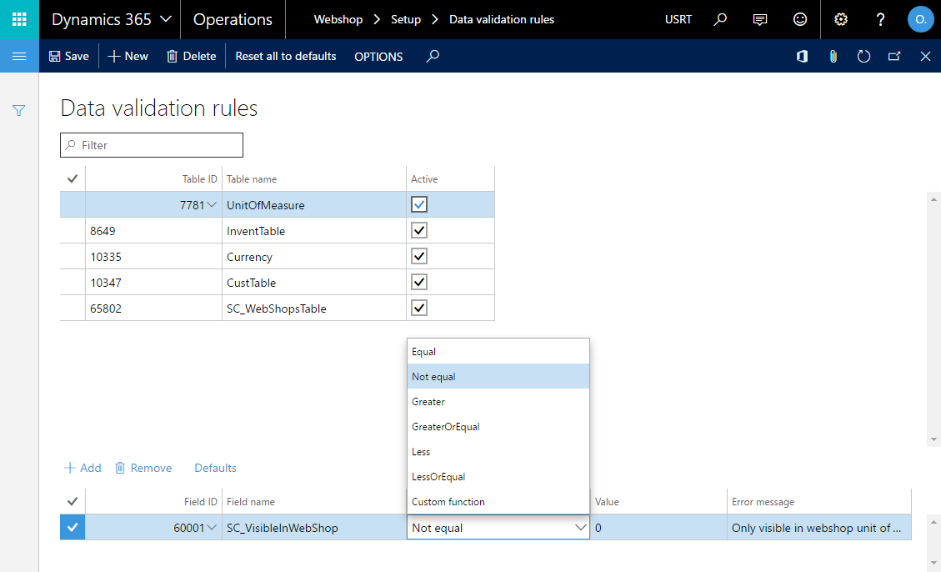Image resolution: width=941 pixels, height=572 pixels.
Task: Open the filter pane funnel icon
Action: pyautogui.click(x=18, y=110)
